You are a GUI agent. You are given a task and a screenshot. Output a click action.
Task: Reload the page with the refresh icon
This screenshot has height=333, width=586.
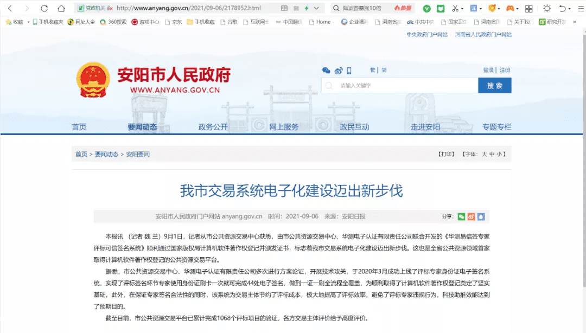pyautogui.click(x=44, y=8)
